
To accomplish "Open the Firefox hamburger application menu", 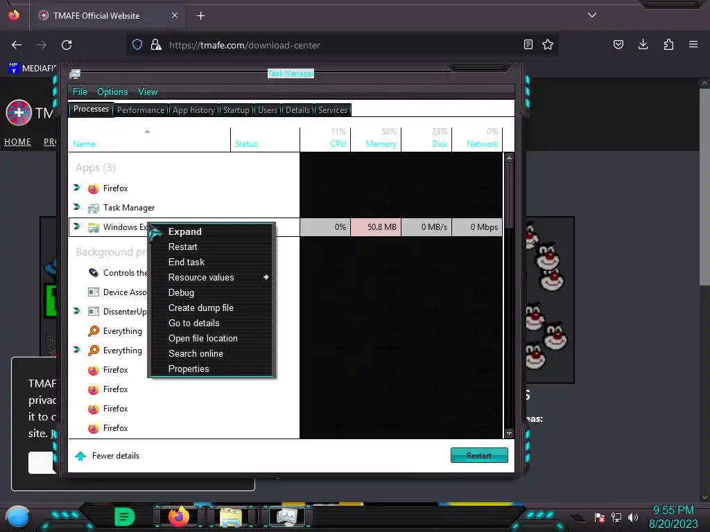I will pos(693,44).
